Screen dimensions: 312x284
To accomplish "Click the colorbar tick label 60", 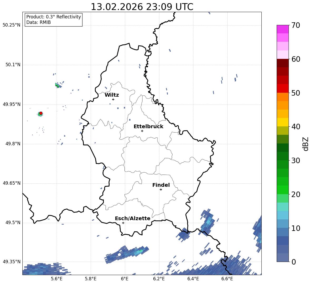I will [296, 59].
